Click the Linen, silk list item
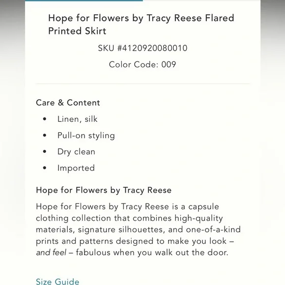 click(x=78, y=119)
